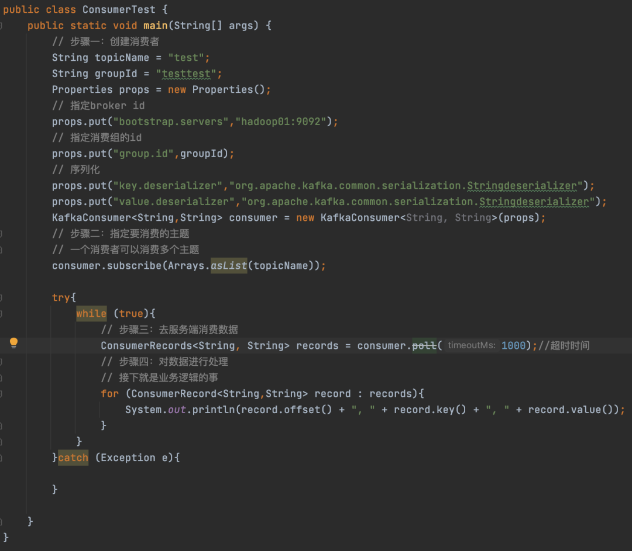Click the record.offset() call

coord(287,410)
